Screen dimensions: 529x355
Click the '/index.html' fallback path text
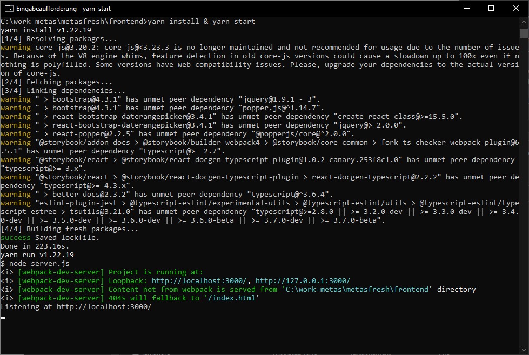[x=232, y=298]
